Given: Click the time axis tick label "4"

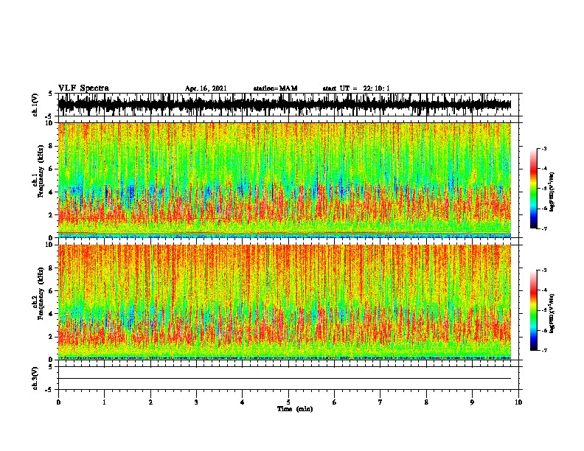Looking at the screenshot, I should point(243,402).
